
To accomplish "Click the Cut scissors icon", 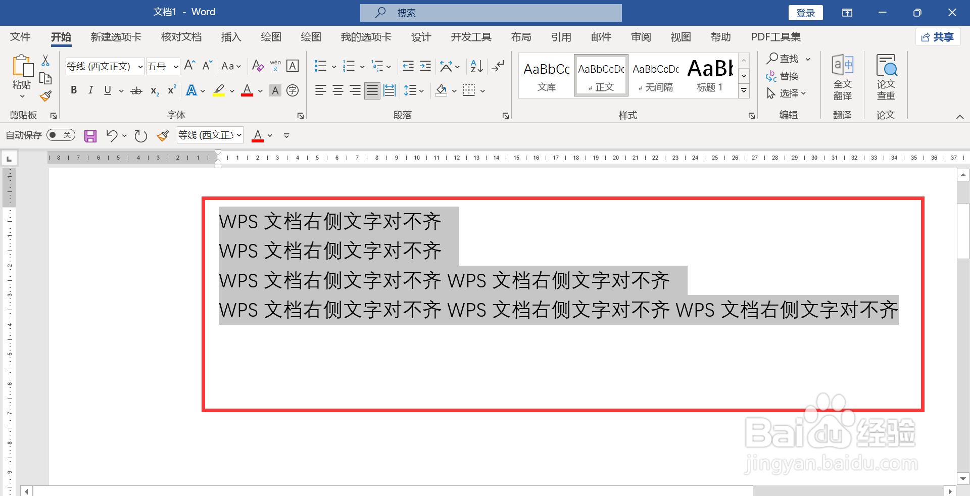I will [45, 61].
